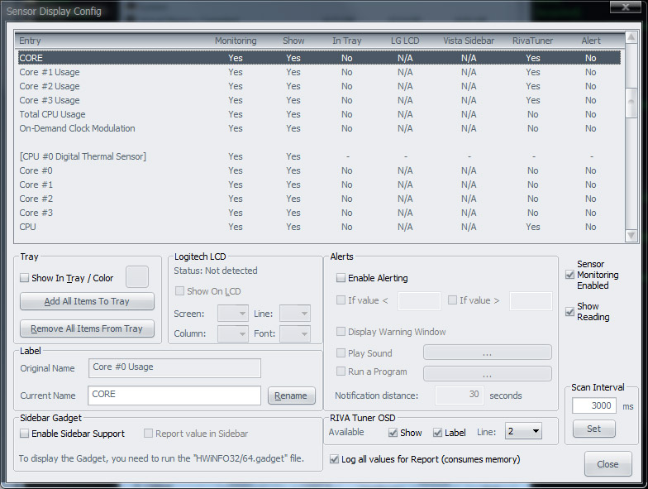Sort by the Monitoring column header

click(x=236, y=41)
